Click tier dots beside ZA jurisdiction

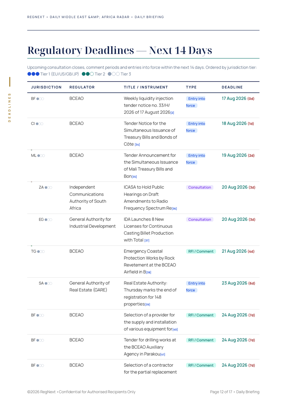pos(48,188)
